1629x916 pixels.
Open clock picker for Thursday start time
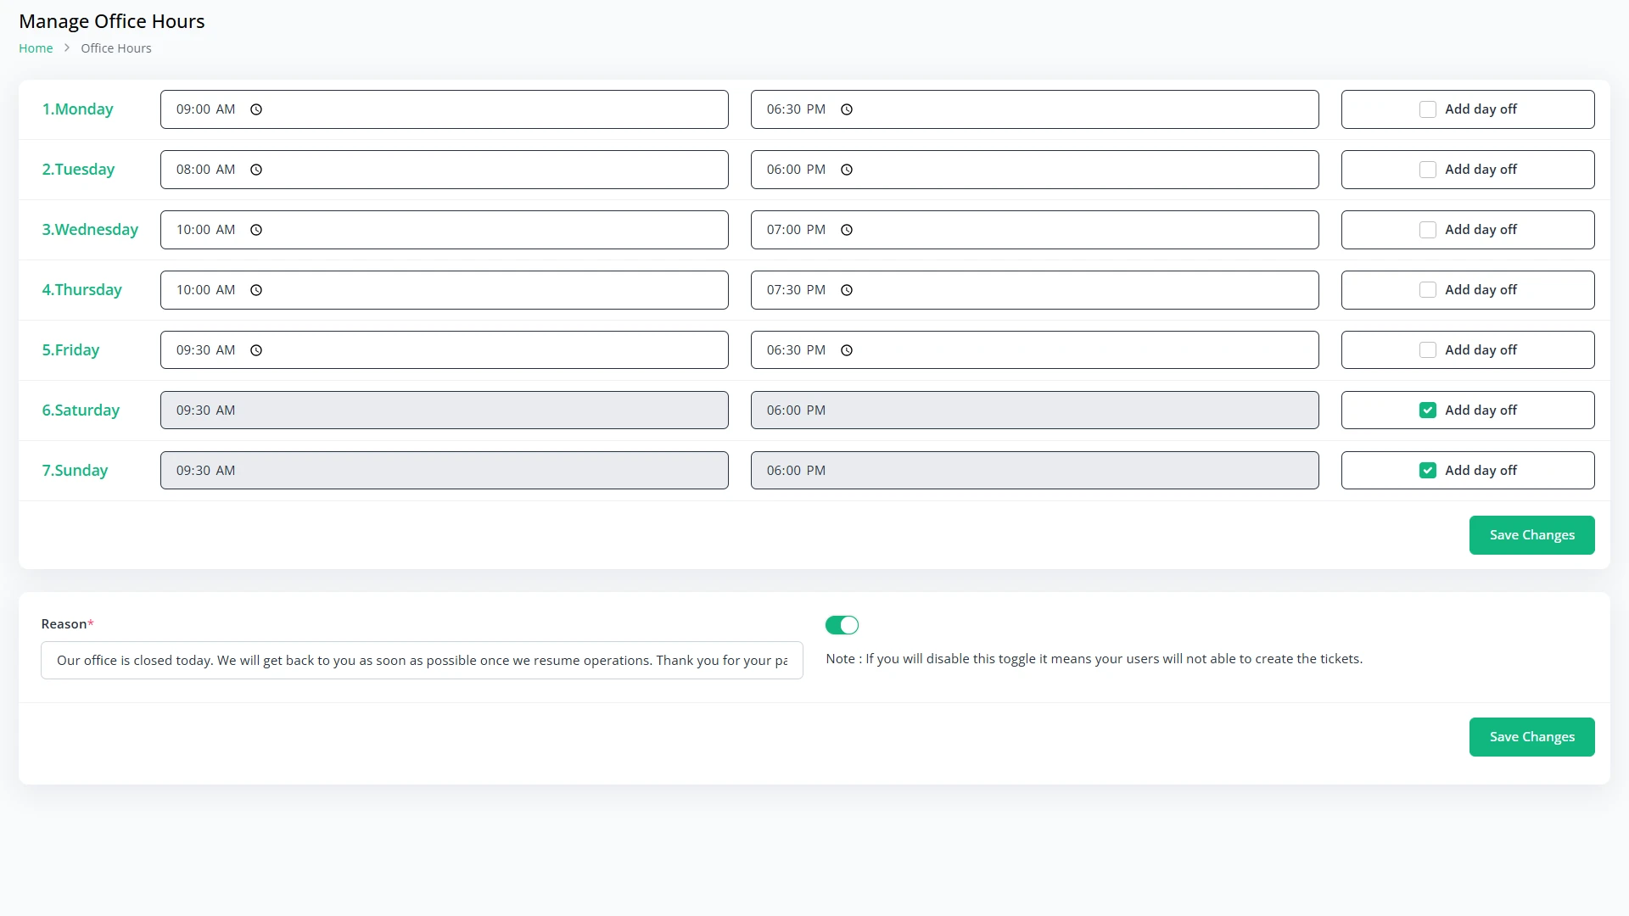coord(256,290)
